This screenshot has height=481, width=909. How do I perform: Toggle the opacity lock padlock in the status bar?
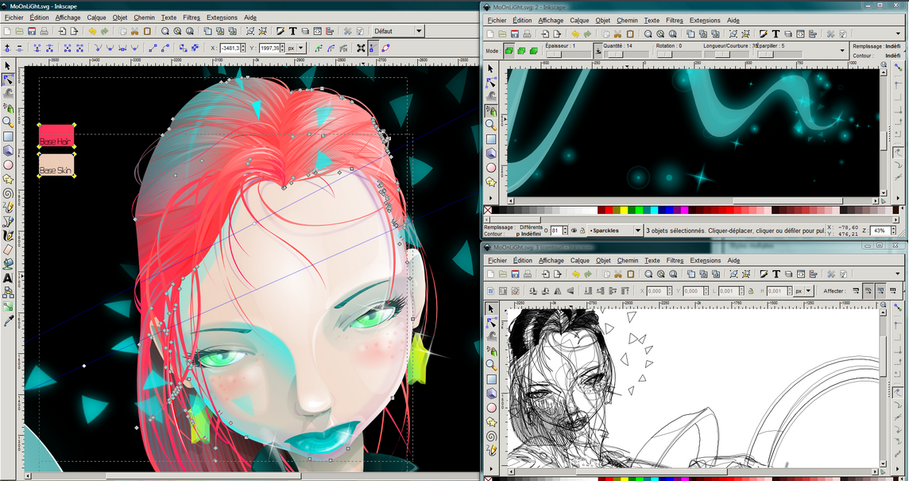(583, 231)
